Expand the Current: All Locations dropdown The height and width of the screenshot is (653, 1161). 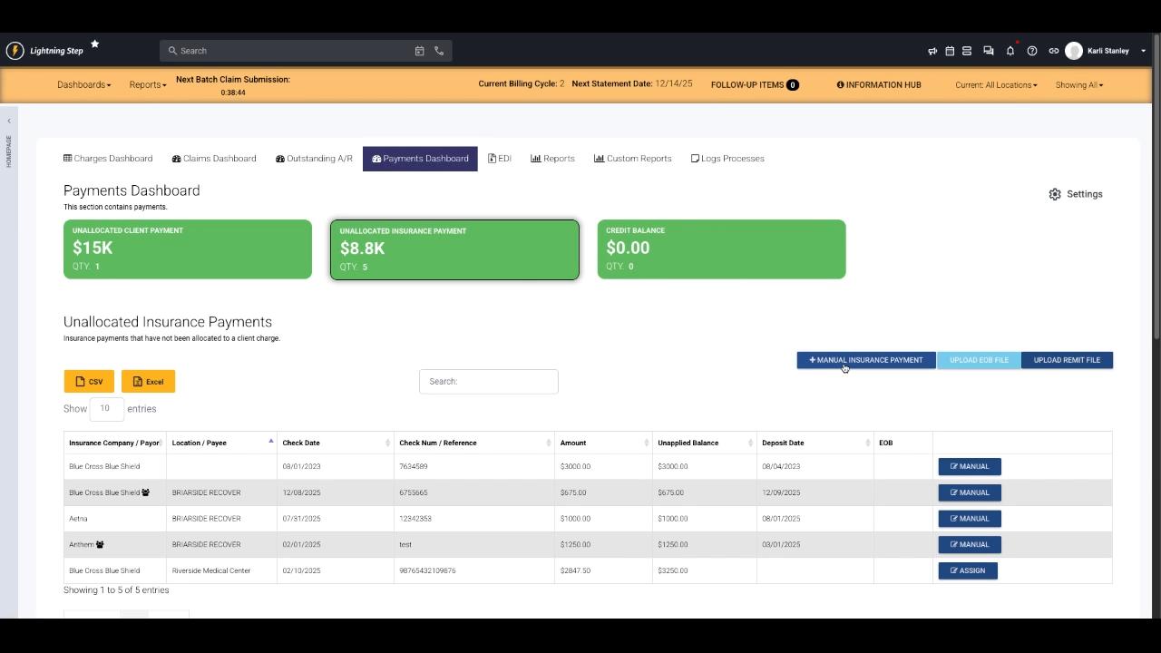click(996, 85)
